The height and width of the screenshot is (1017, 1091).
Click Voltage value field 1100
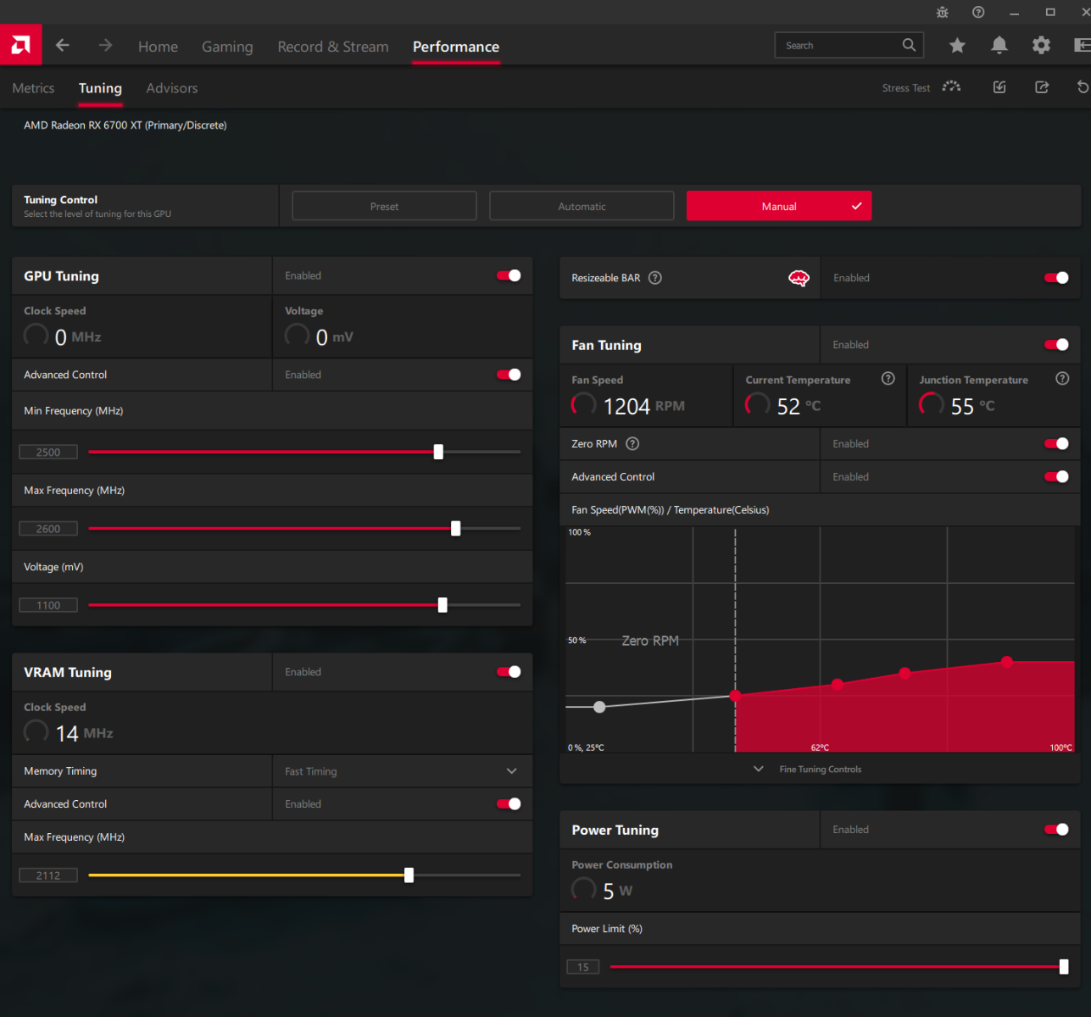pos(48,605)
